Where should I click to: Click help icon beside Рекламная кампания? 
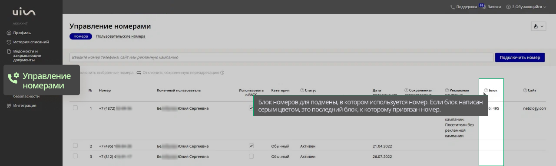click(447, 91)
